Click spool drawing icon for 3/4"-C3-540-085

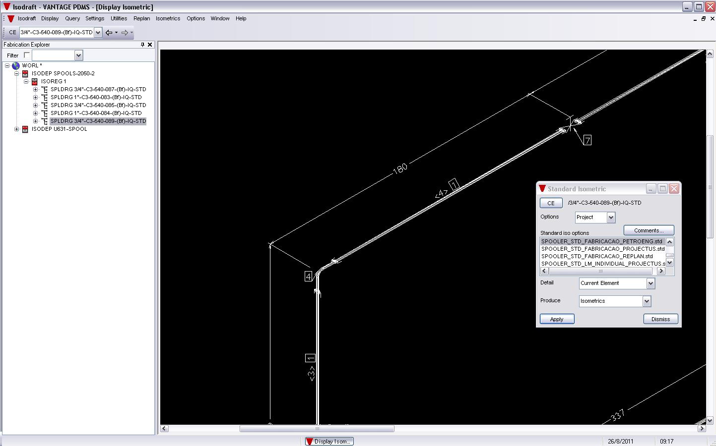tap(44, 105)
